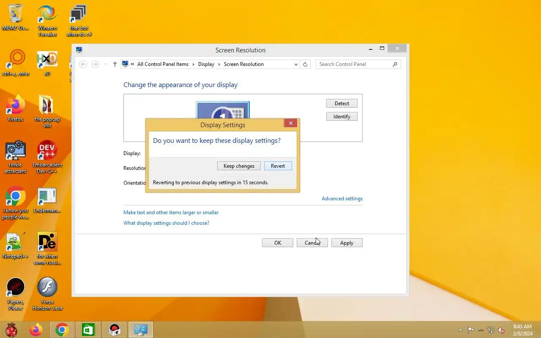Viewport: 541px width, 338px height.
Task: Open the popcap folder desktop icon
Action: click(x=47, y=112)
